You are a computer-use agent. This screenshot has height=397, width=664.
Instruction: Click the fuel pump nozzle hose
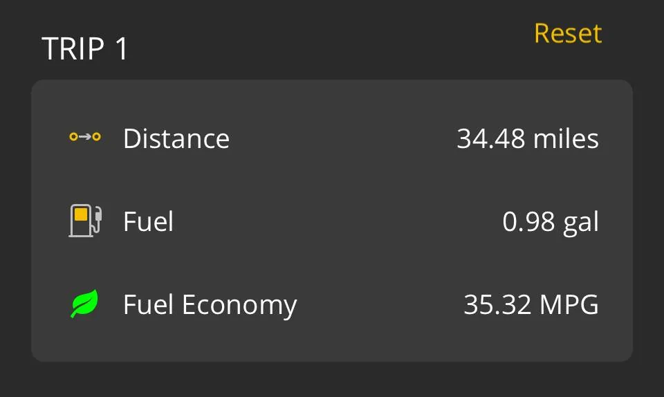(x=98, y=221)
